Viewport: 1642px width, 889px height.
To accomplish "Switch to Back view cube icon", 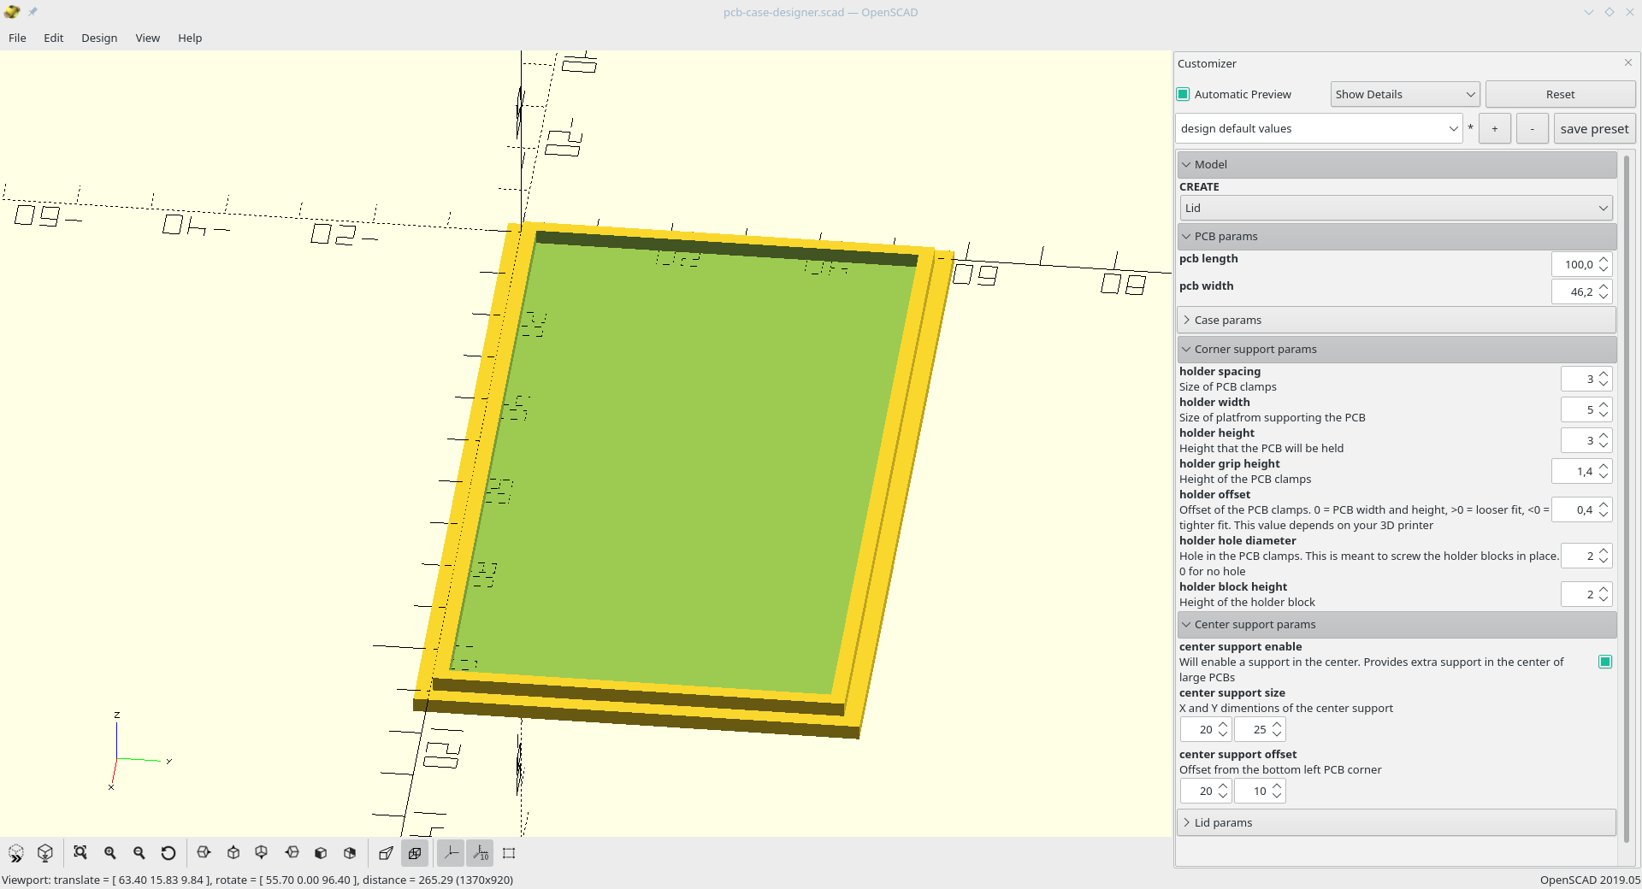I will pos(350,853).
